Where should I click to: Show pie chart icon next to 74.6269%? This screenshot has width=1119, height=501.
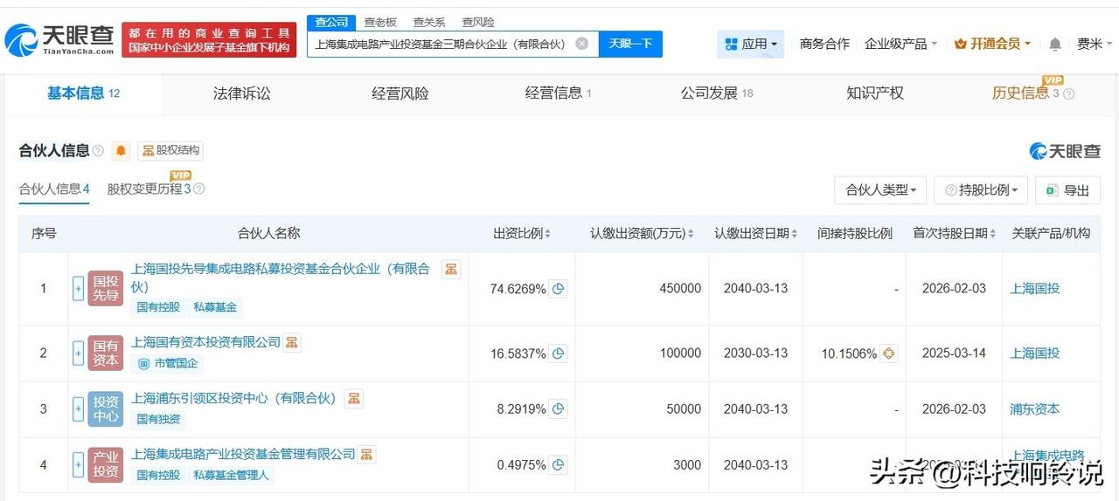tap(558, 289)
